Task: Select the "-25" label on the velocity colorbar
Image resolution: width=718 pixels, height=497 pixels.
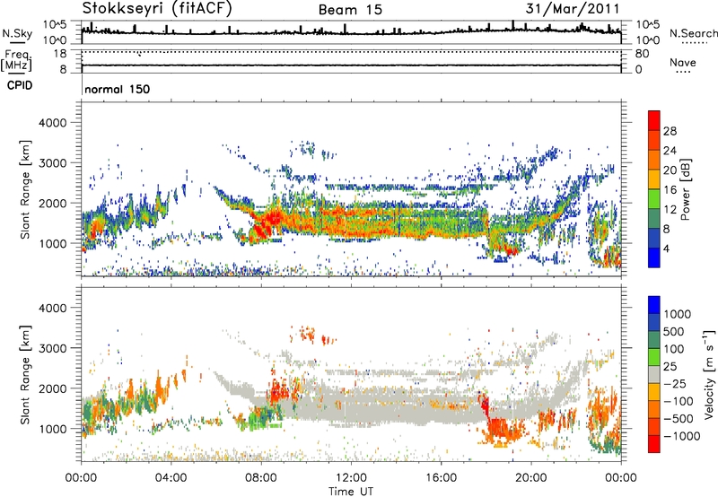Action: (x=674, y=383)
